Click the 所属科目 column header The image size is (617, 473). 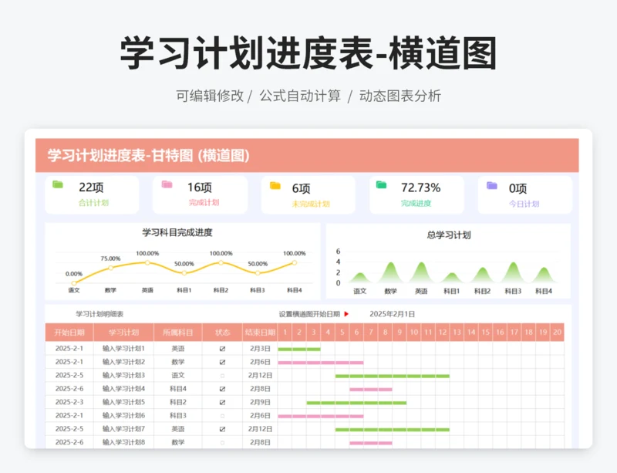[x=178, y=333]
